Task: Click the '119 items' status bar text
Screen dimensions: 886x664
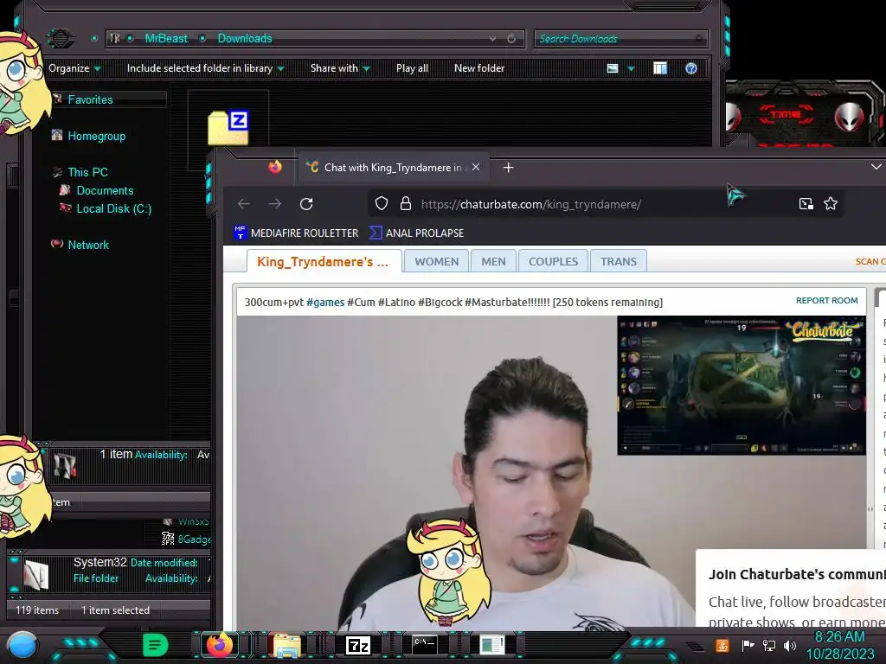Action: (x=37, y=610)
